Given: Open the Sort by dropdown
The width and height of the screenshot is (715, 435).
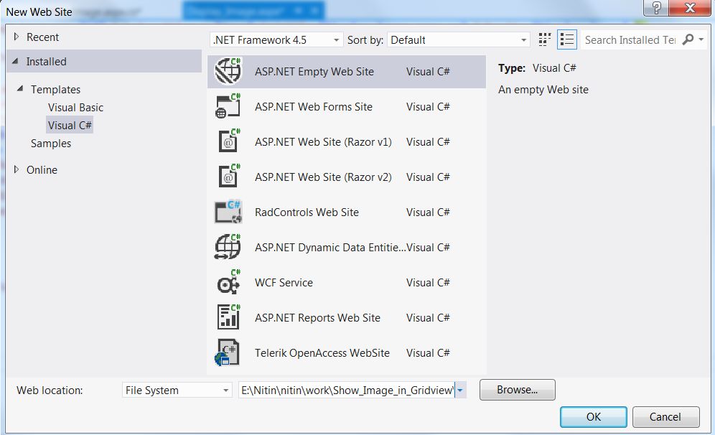Looking at the screenshot, I should [458, 40].
